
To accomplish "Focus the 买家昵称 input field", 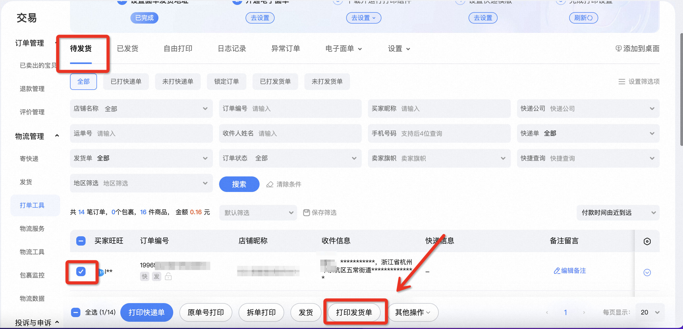I will (439, 109).
